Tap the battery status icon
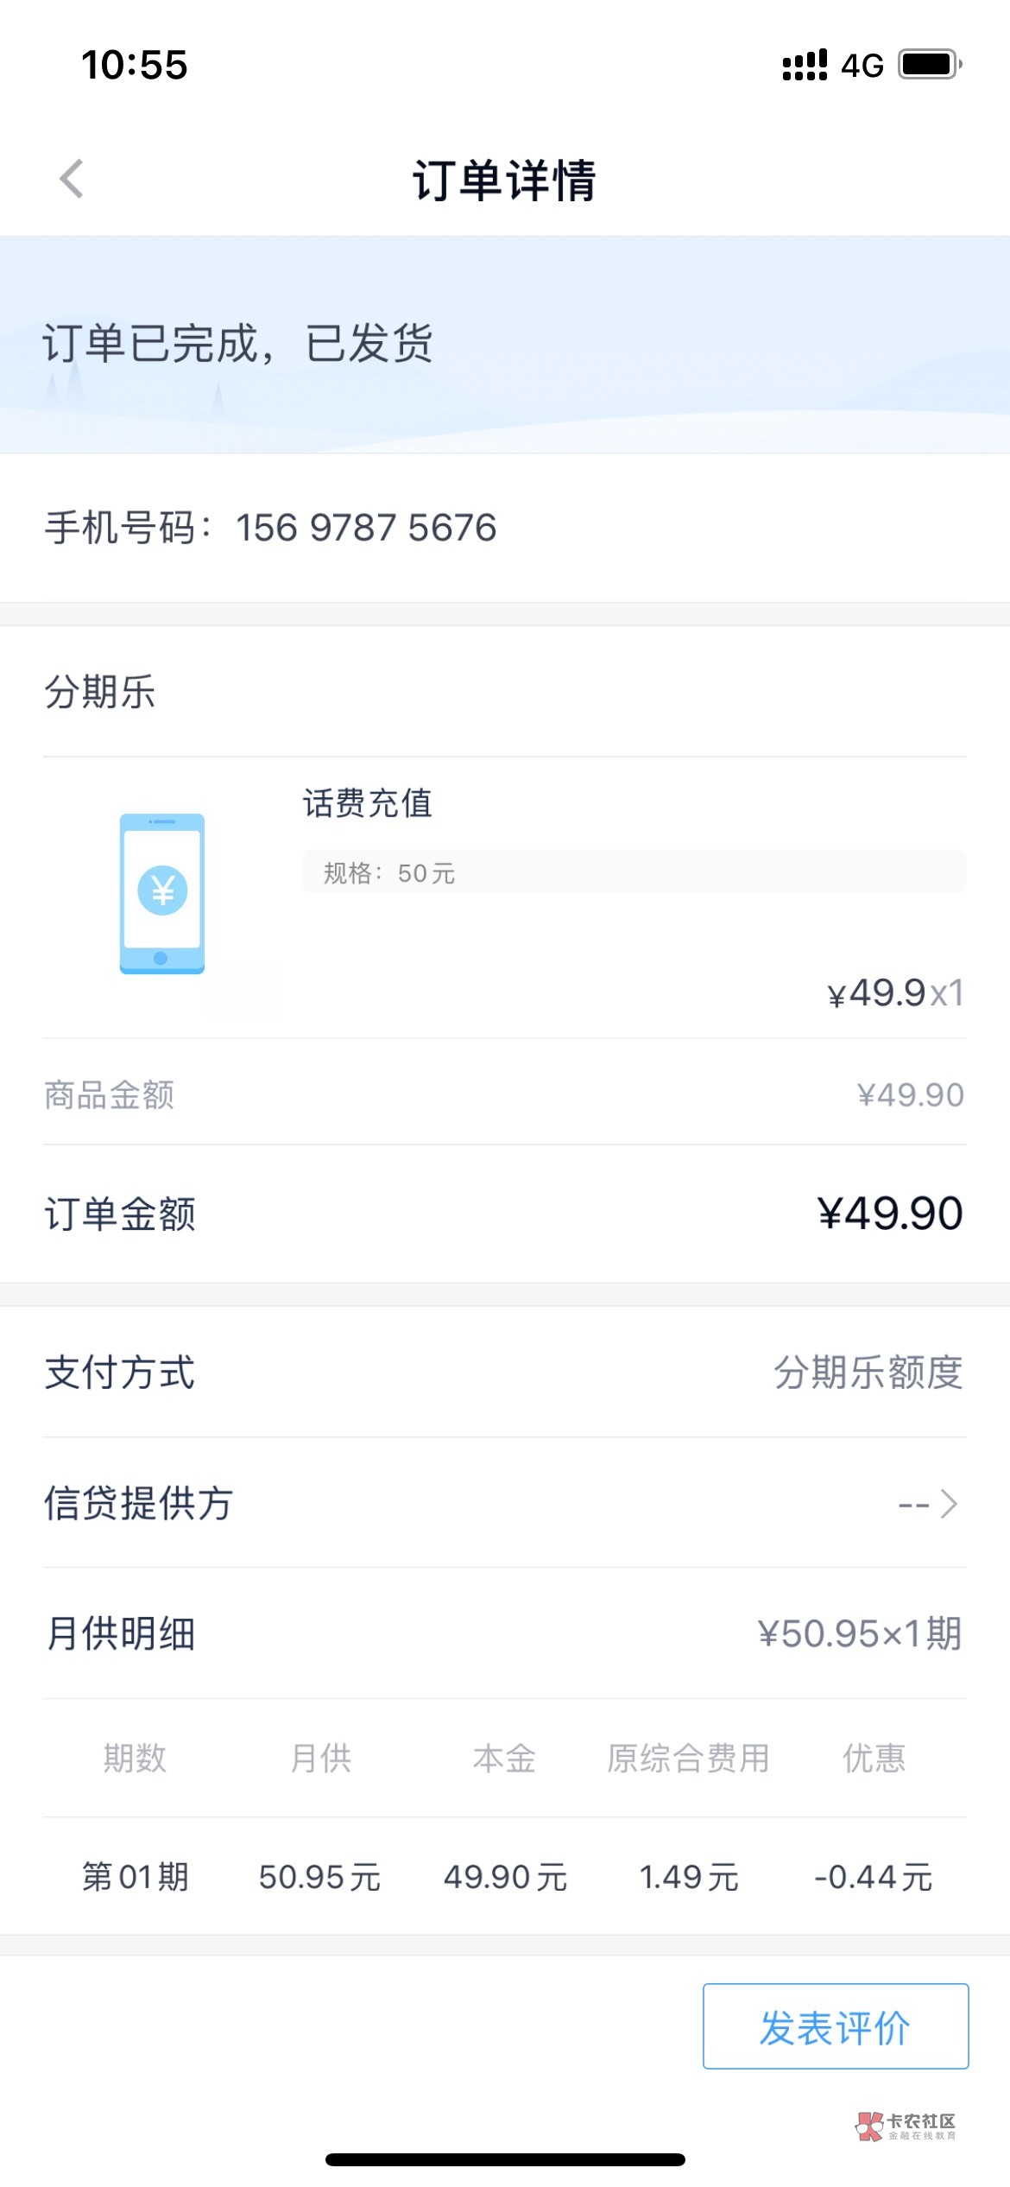The width and height of the screenshot is (1010, 2187). tap(930, 65)
